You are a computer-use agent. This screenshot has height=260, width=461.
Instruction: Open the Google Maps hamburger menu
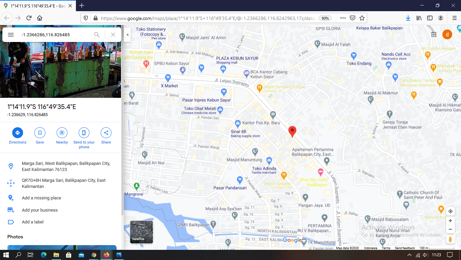[11, 35]
